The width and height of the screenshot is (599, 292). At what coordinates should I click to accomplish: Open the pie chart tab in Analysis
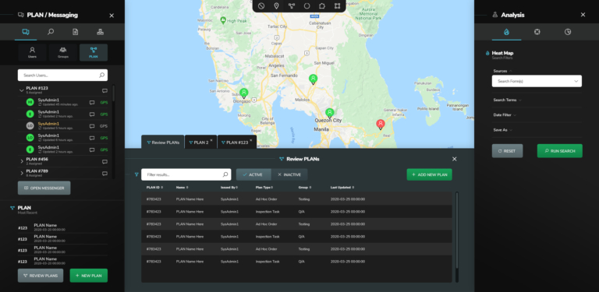tap(568, 32)
